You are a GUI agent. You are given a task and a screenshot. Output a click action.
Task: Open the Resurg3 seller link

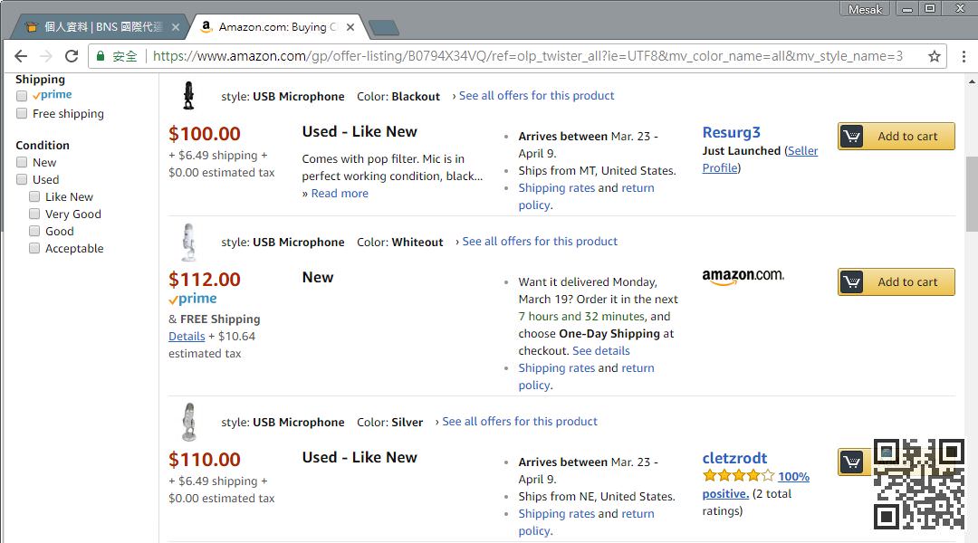point(731,132)
